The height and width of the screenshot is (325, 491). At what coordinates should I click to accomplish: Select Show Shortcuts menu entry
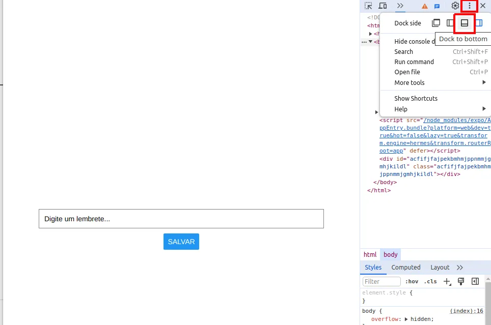tap(435, 99)
